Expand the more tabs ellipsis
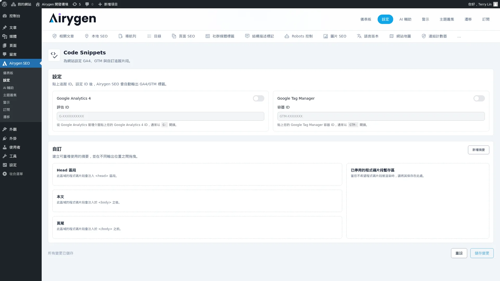The width and height of the screenshot is (500, 281). (x=459, y=36)
